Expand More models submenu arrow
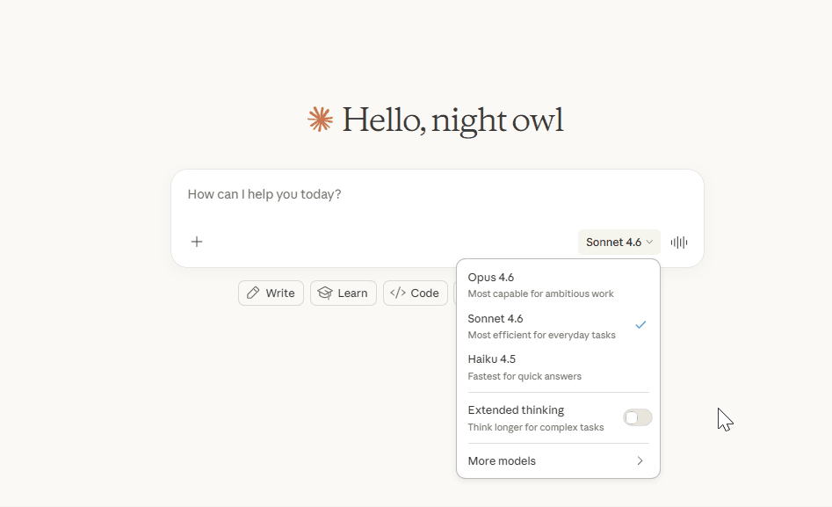 [640, 460]
